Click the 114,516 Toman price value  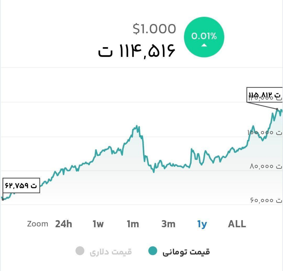[137, 51]
